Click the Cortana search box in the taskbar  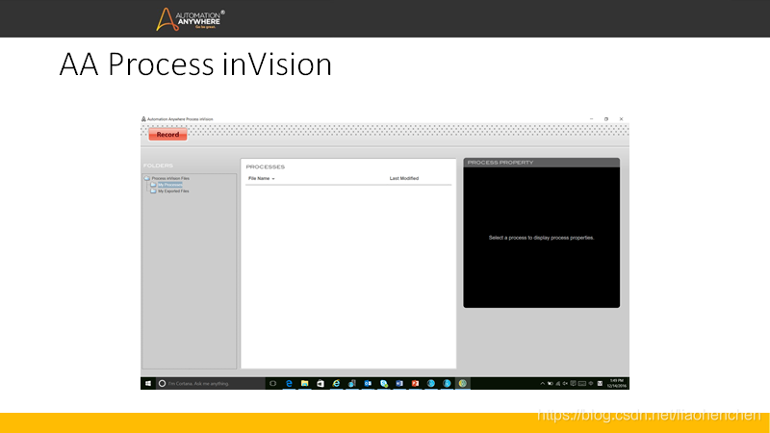[210, 383]
